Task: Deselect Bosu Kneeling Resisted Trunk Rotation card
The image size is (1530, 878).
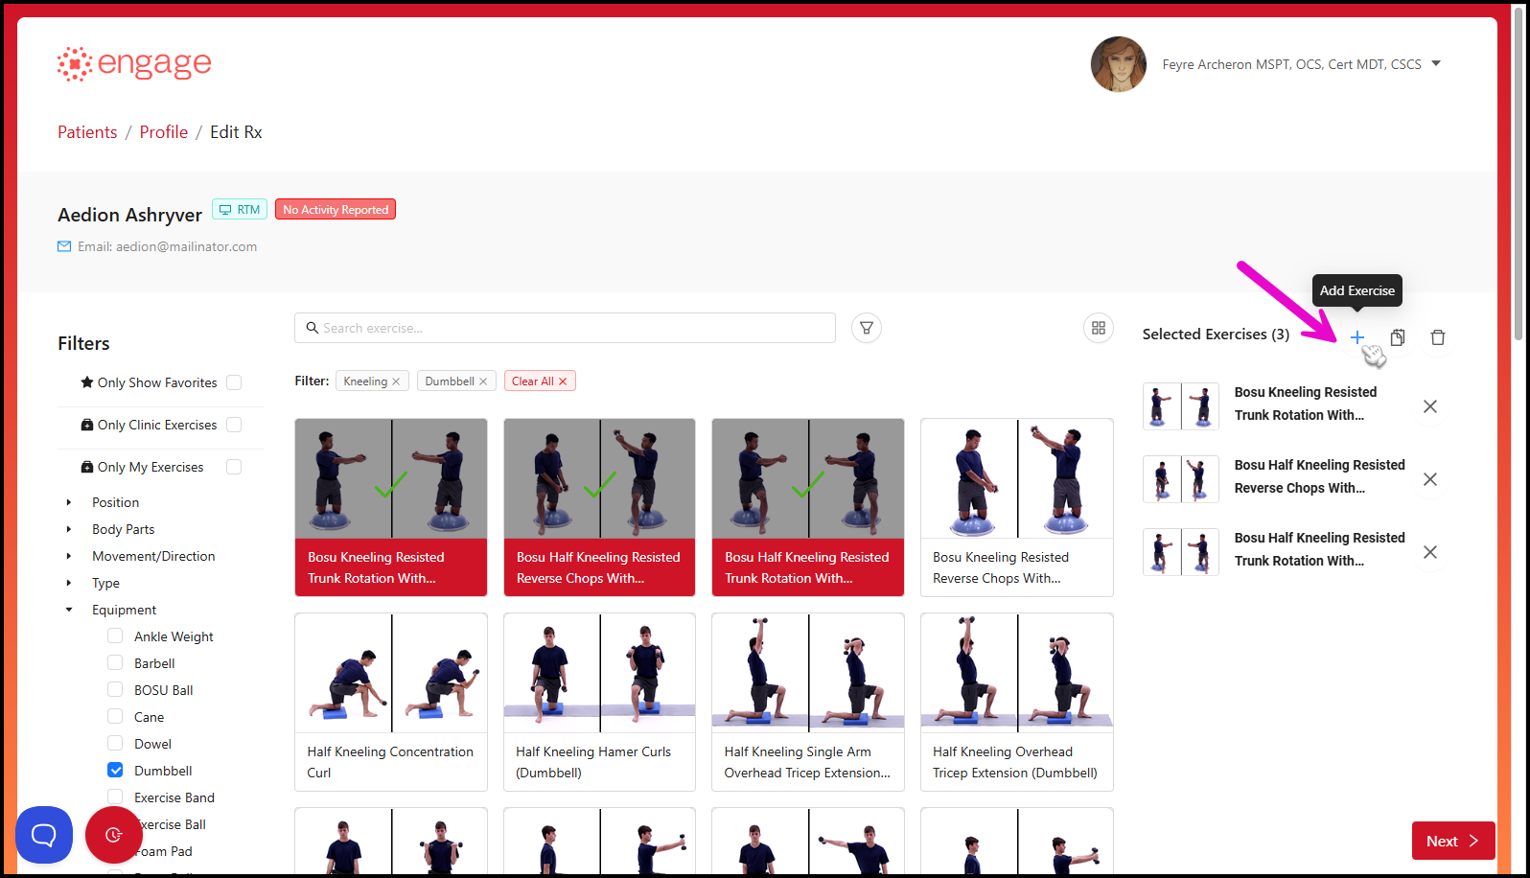Action: 391,507
